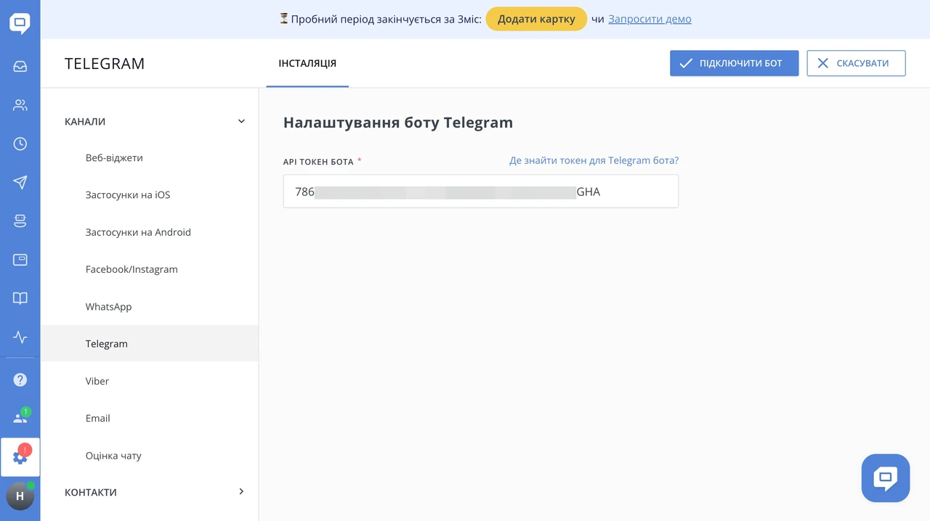Image resolution: width=930 pixels, height=521 pixels.
Task: Open the Reports activity pulse icon
Action: [x=20, y=337]
